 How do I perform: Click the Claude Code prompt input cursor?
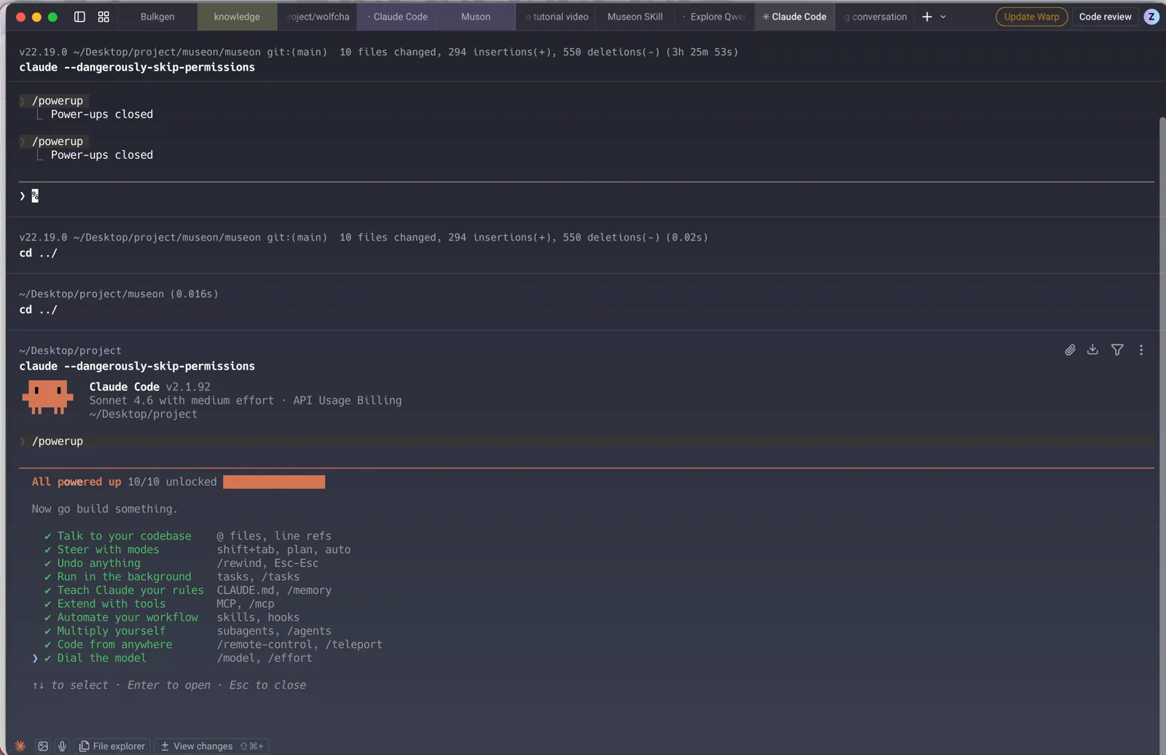coord(35,196)
